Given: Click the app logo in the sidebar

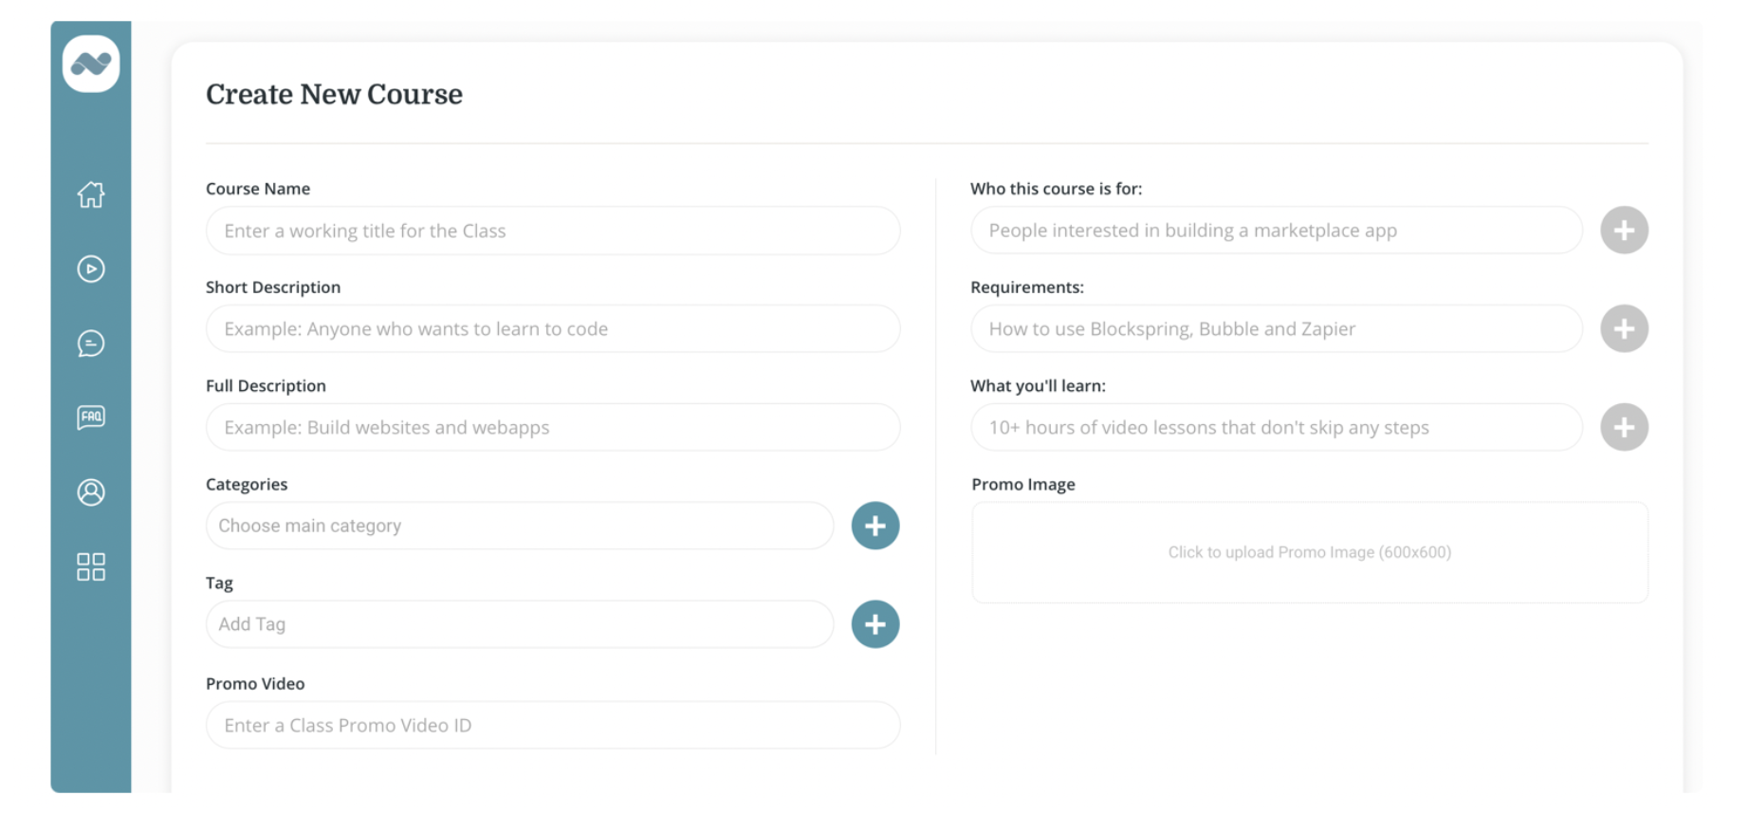Looking at the screenshot, I should click(91, 64).
